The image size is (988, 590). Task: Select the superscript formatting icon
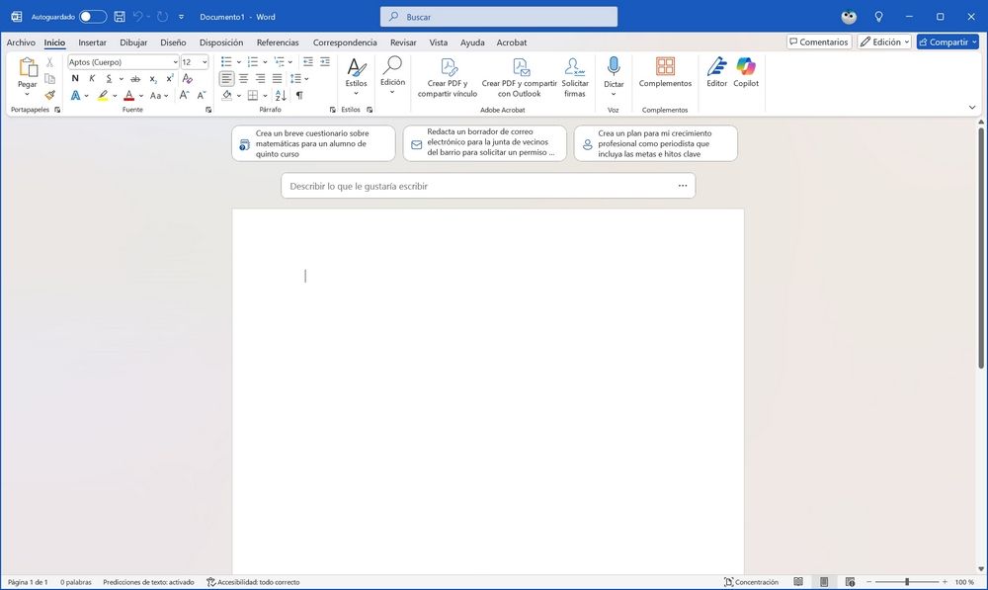(169, 78)
